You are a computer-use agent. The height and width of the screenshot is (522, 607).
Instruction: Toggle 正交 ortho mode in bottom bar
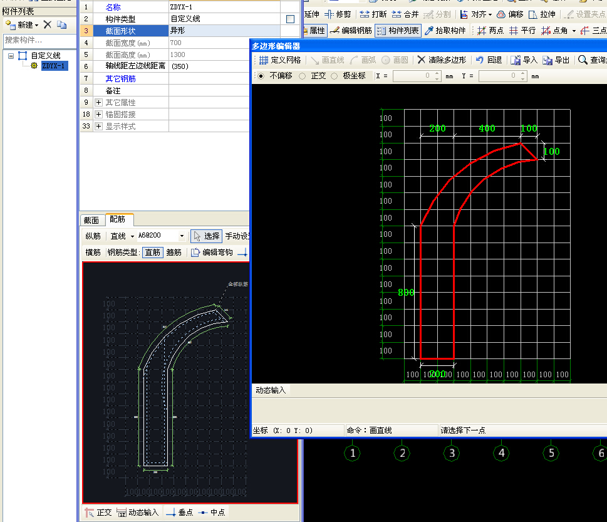click(98, 513)
